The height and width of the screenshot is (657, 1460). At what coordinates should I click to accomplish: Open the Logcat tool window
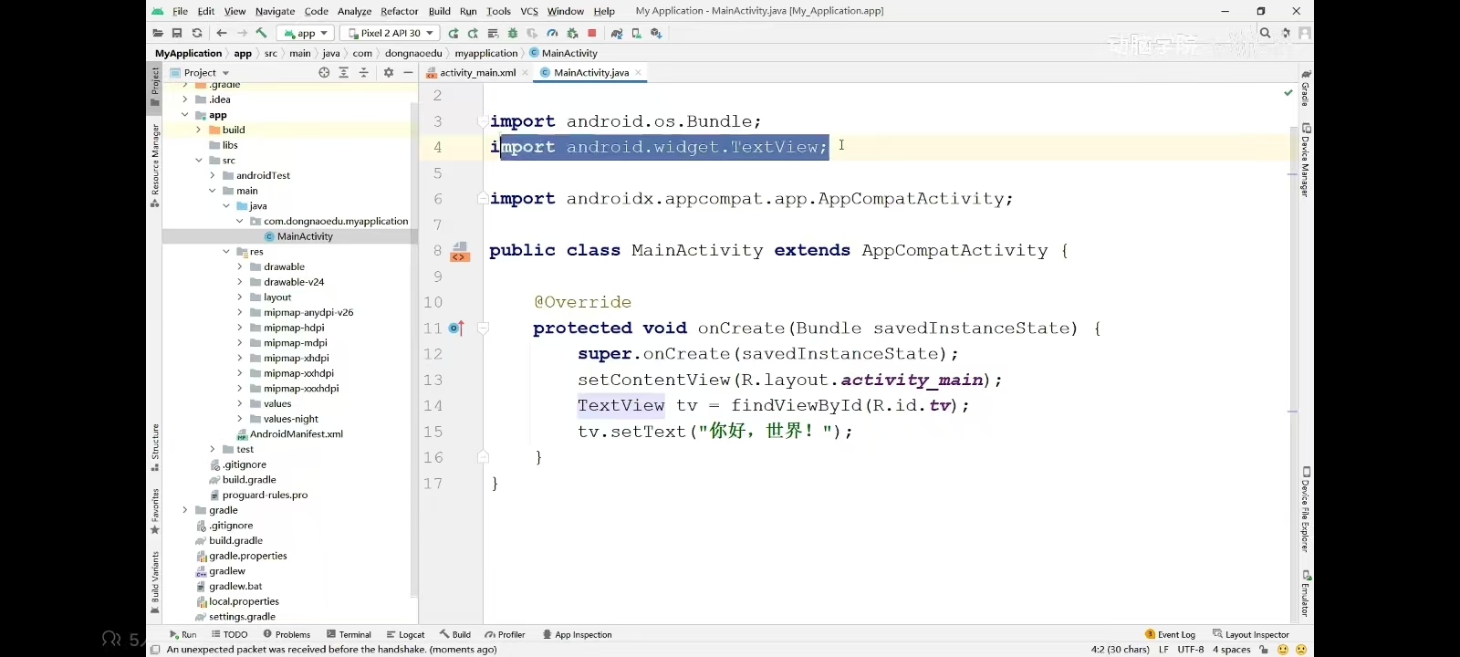(x=405, y=634)
